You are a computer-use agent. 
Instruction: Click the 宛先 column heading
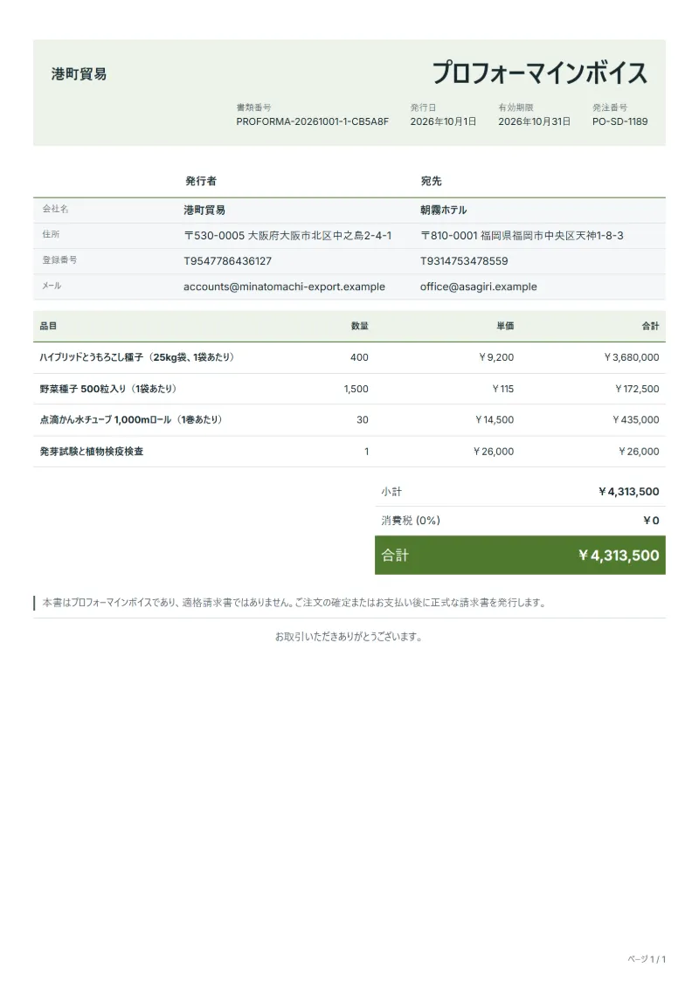(x=431, y=182)
